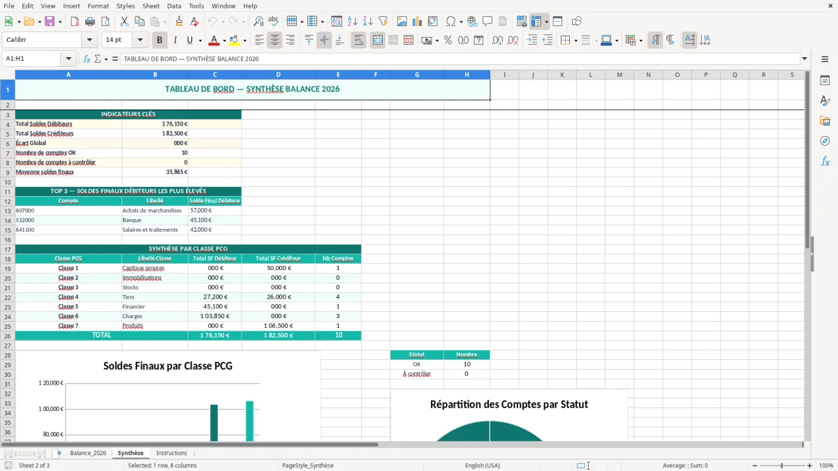Screen dimensions: 838x471
Task: Open the Font Color dropdown arrow
Action: pos(223,40)
